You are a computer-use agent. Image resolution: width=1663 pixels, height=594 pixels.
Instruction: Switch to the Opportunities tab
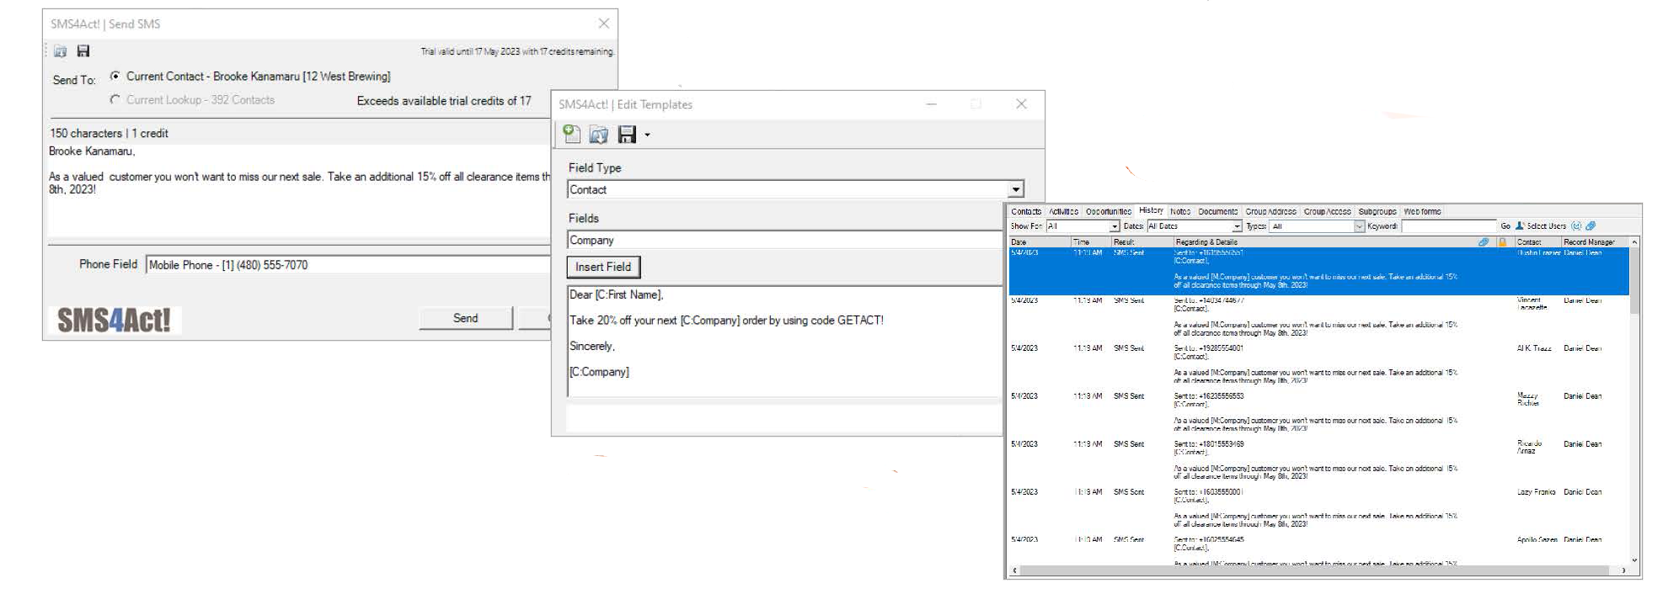tap(1108, 212)
